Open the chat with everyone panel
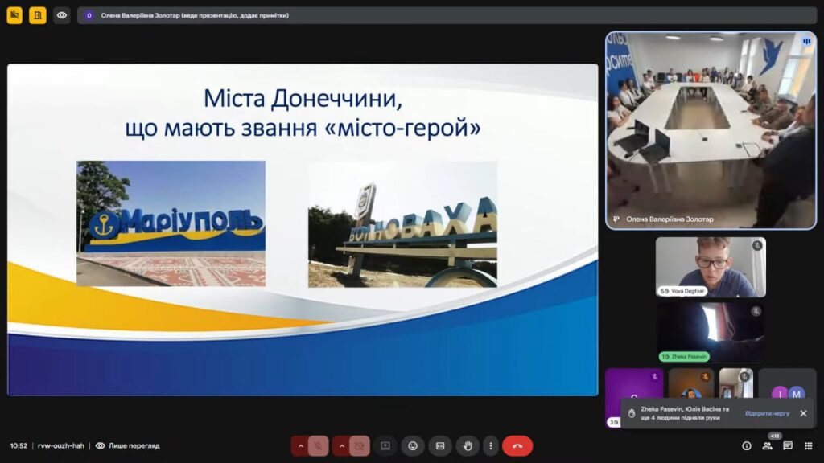 [x=788, y=445]
